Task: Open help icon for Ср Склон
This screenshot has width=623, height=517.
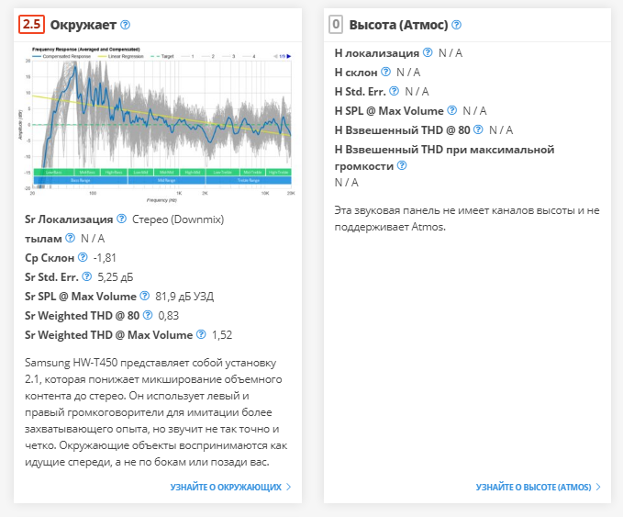Action: (x=83, y=257)
